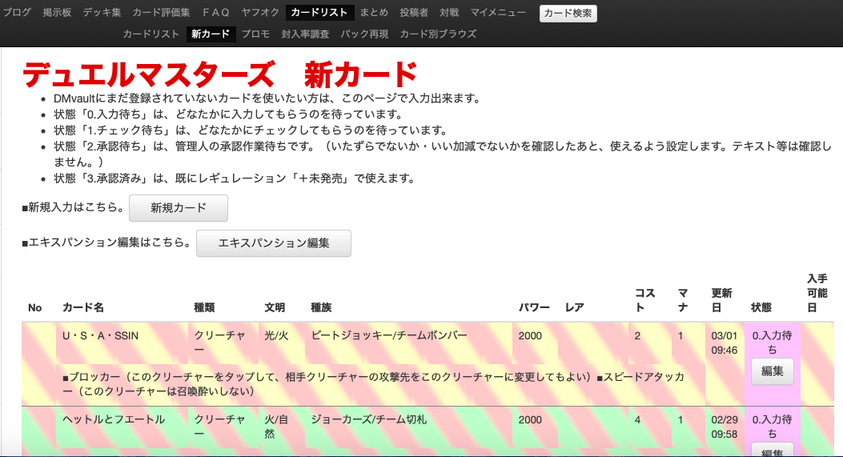Open デッキ集 from the nav bar
Image resolution: width=843 pixels, height=457 pixels.
(102, 12)
